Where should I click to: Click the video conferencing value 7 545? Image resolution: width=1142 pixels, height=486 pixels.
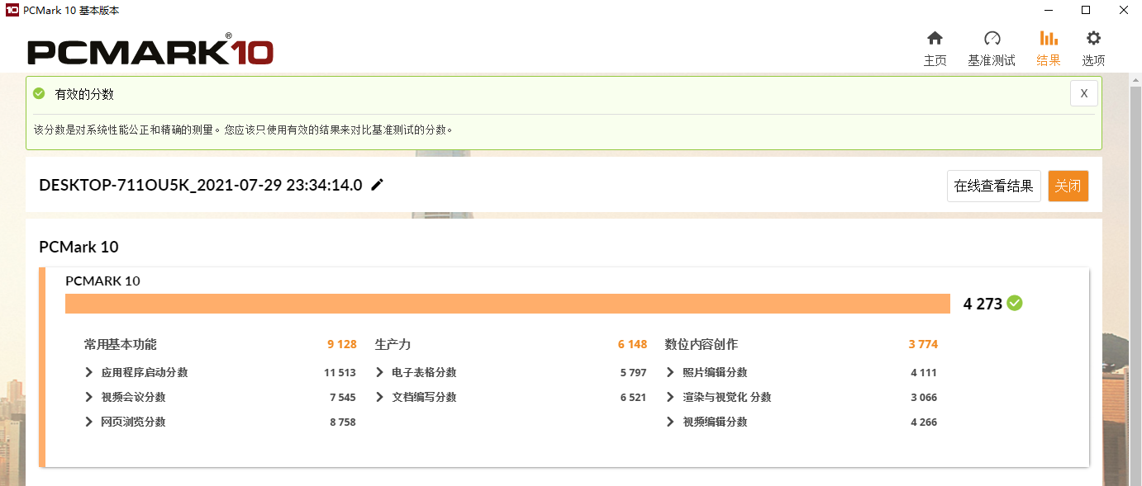(x=343, y=398)
